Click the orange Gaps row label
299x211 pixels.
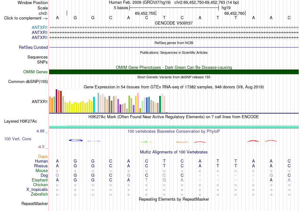point(43,156)
